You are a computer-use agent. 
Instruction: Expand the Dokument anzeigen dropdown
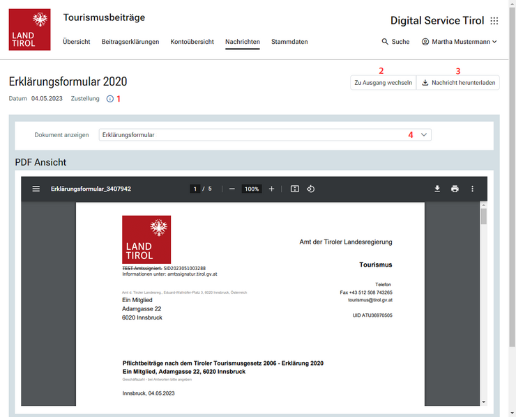pos(265,134)
